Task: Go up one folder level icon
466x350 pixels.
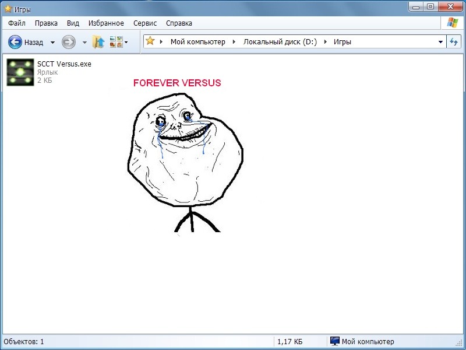Action: tap(98, 42)
